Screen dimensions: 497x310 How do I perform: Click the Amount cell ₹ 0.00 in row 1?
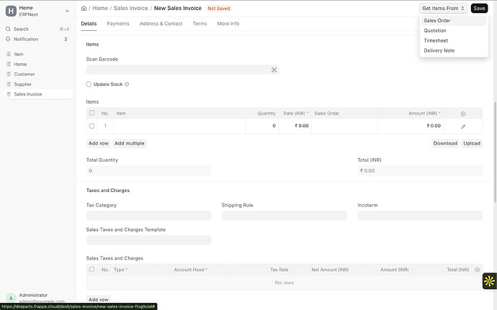[x=411, y=126]
